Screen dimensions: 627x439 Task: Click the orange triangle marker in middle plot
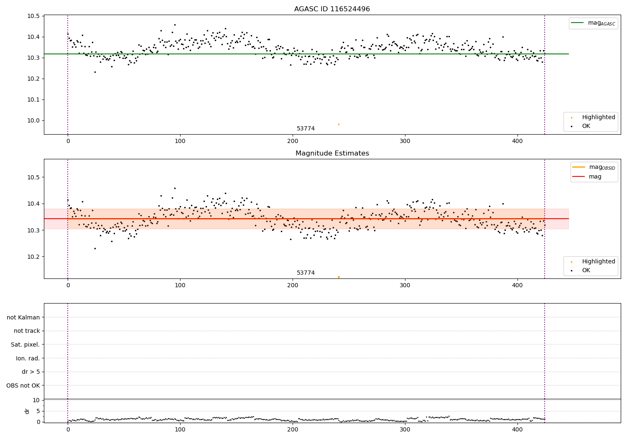click(x=339, y=277)
